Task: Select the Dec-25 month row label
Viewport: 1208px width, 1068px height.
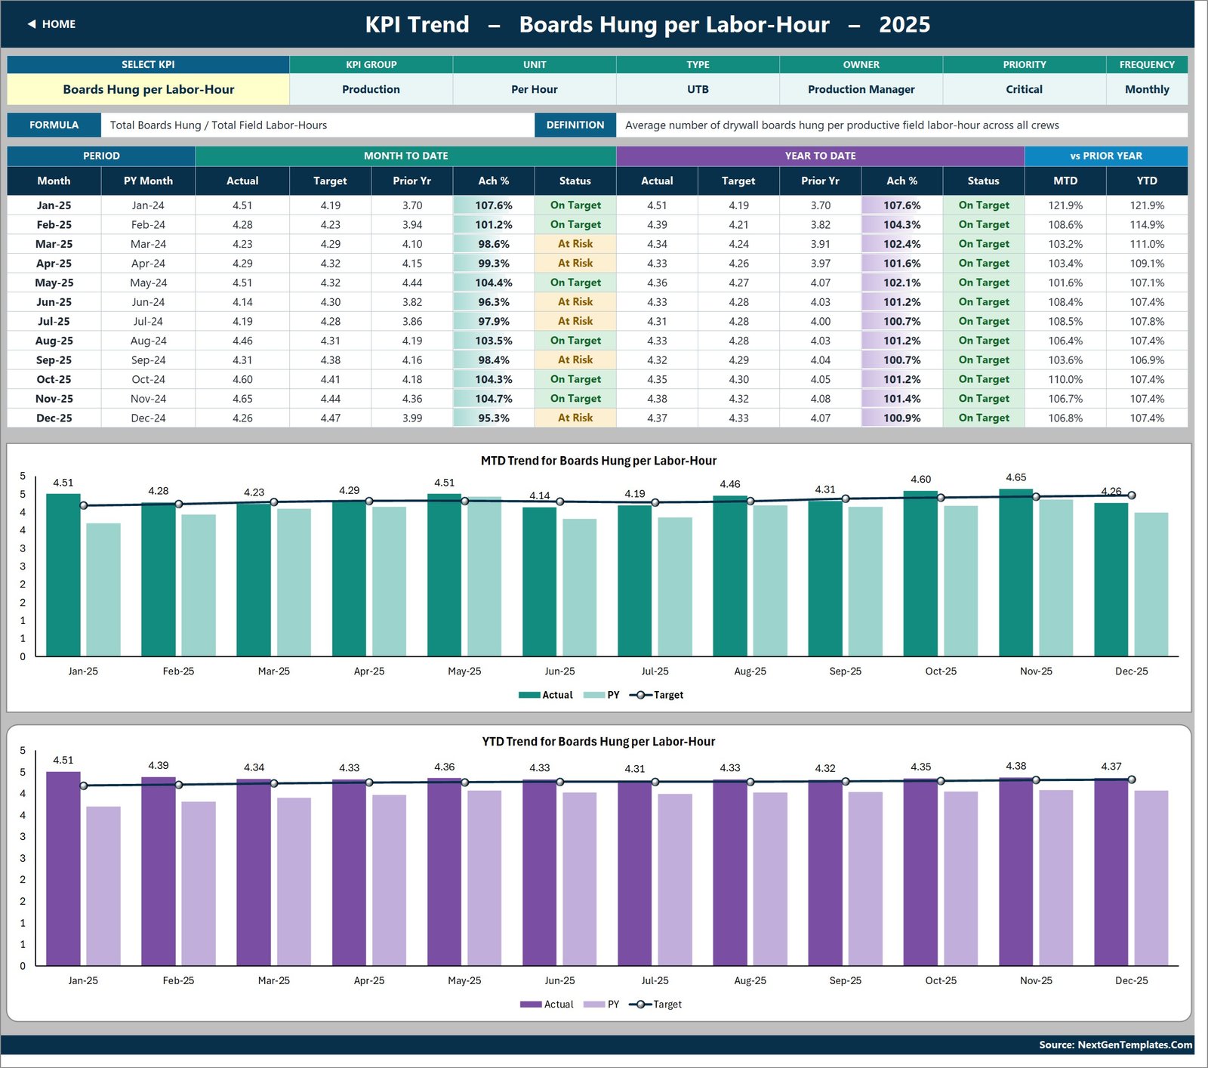Action: pos(54,418)
